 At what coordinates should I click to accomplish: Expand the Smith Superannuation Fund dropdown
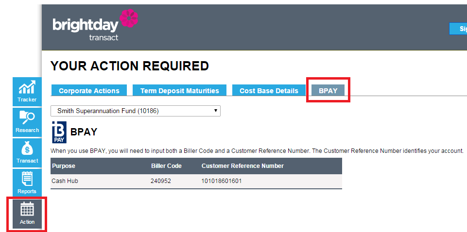click(x=136, y=111)
